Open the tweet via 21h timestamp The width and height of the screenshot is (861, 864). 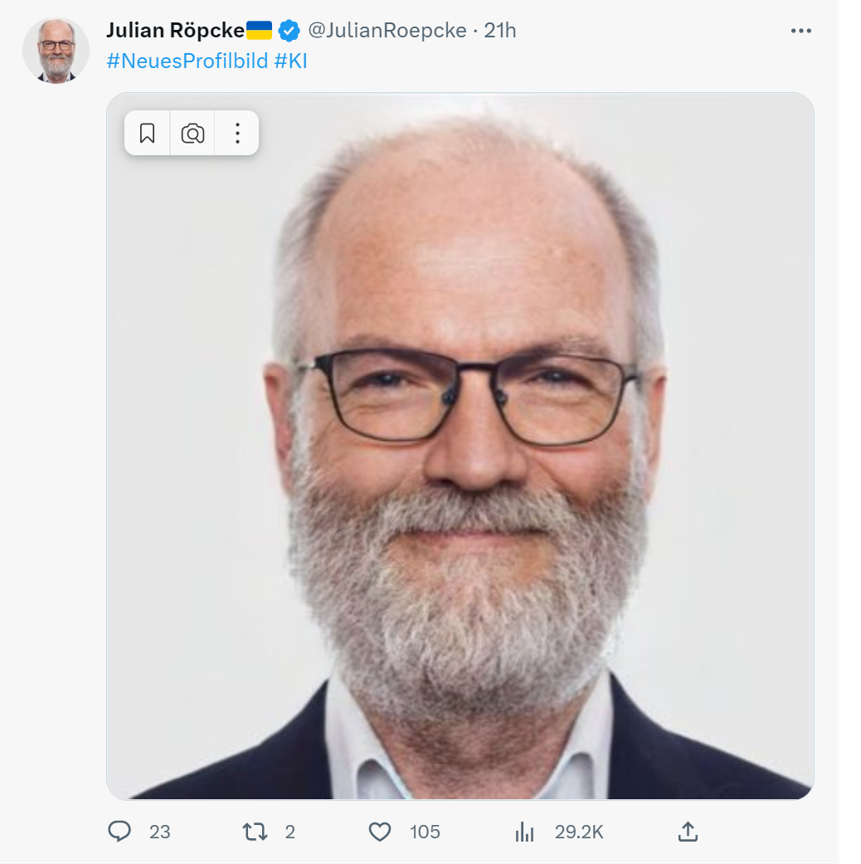click(500, 31)
